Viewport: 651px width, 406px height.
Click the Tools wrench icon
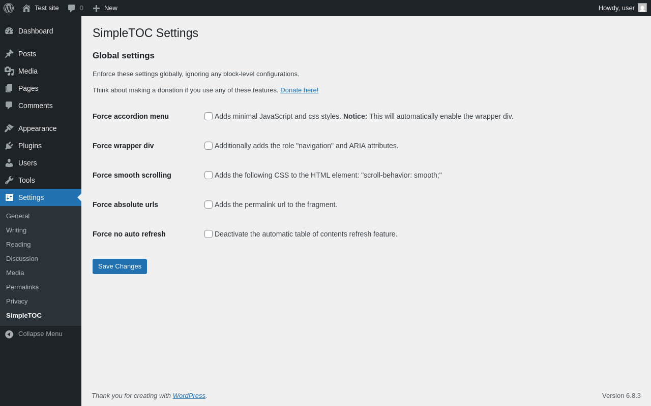coord(9,180)
